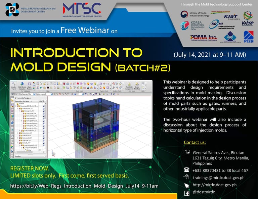The image size is (258, 199).
Task: Click the Sections folder icon in navigator
Action: tap(17, 104)
